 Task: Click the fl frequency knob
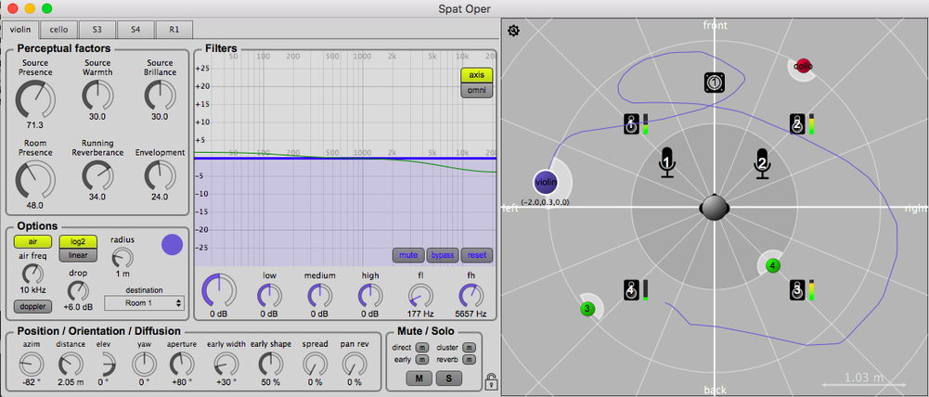point(421,295)
